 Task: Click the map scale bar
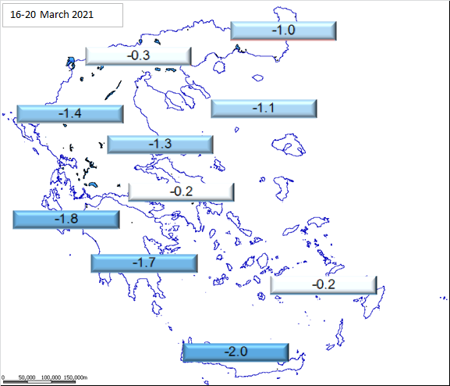[x=39, y=381]
